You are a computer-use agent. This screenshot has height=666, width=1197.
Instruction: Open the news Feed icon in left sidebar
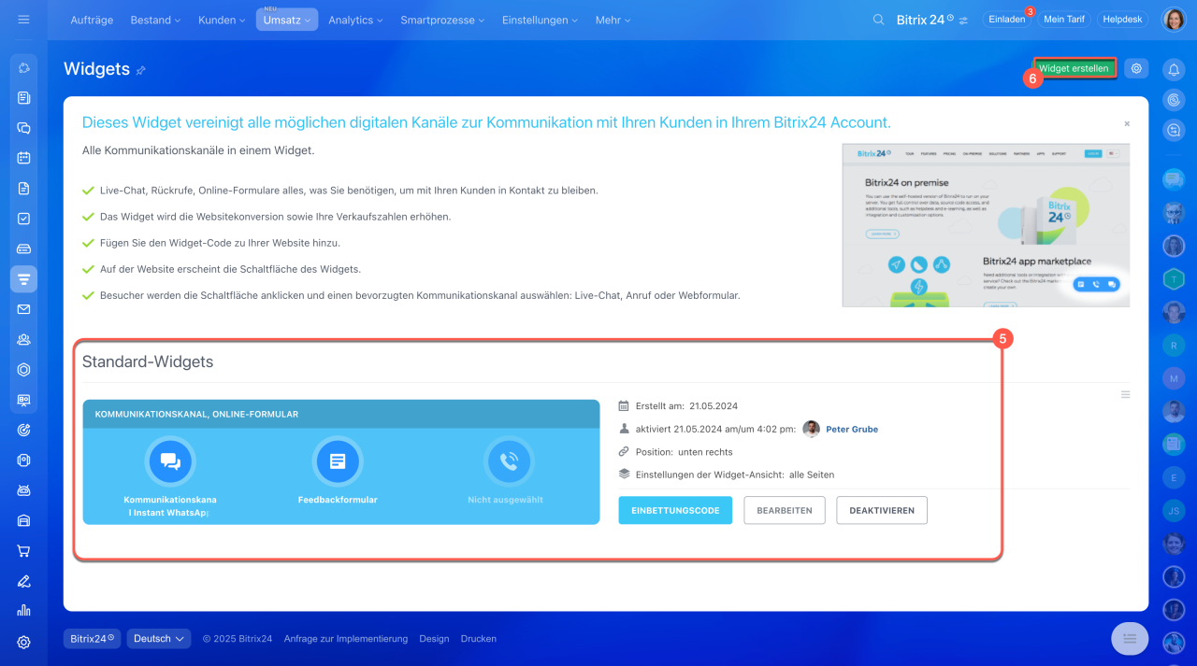(24, 98)
